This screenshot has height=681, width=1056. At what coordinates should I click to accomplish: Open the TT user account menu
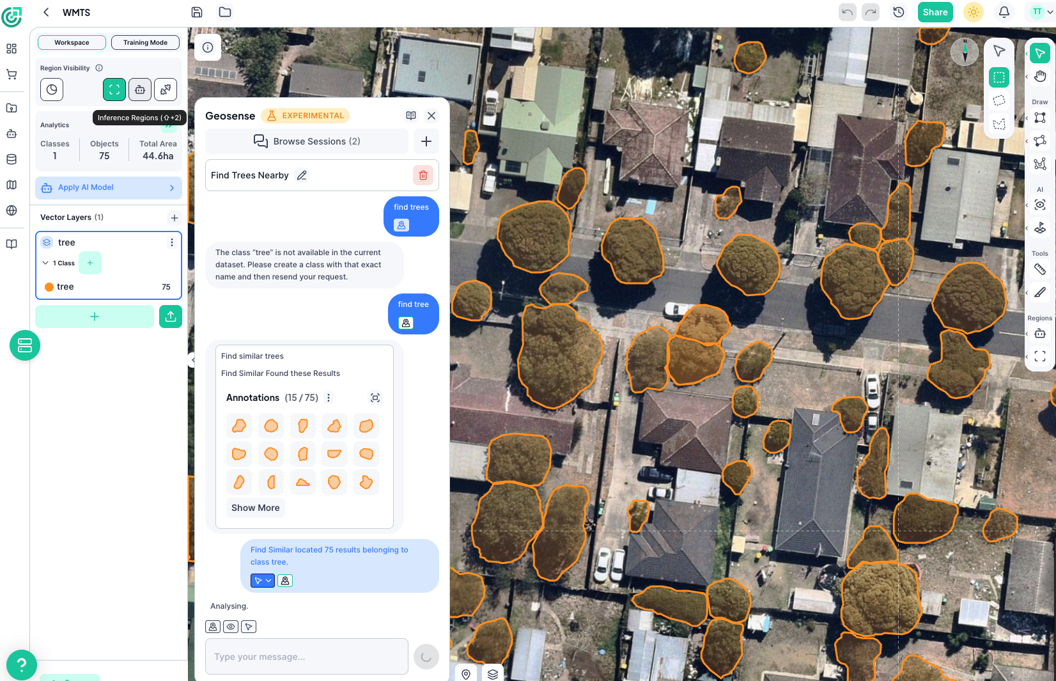coord(1043,12)
